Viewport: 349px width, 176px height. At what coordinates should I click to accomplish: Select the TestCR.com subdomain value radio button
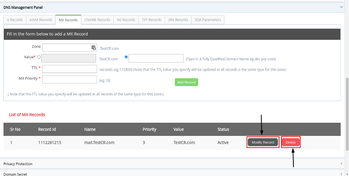pyautogui.click(x=39, y=57)
